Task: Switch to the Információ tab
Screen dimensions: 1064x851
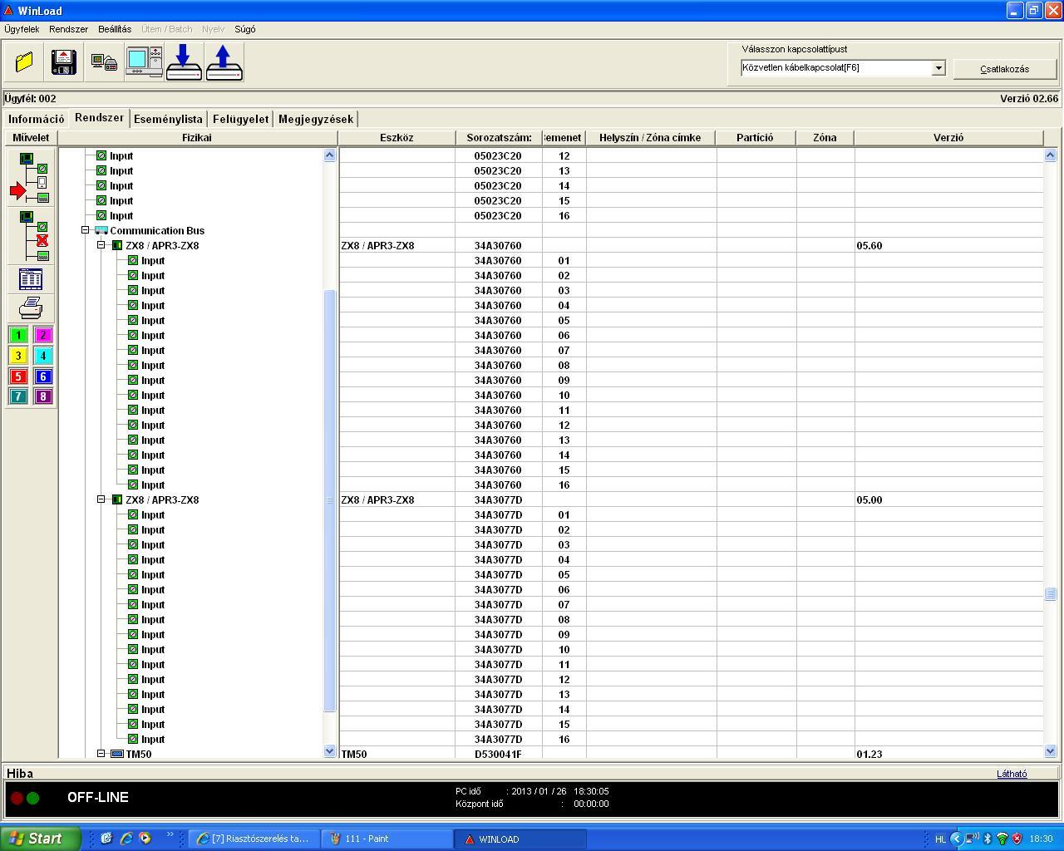Action: click(x=36, y=119)
